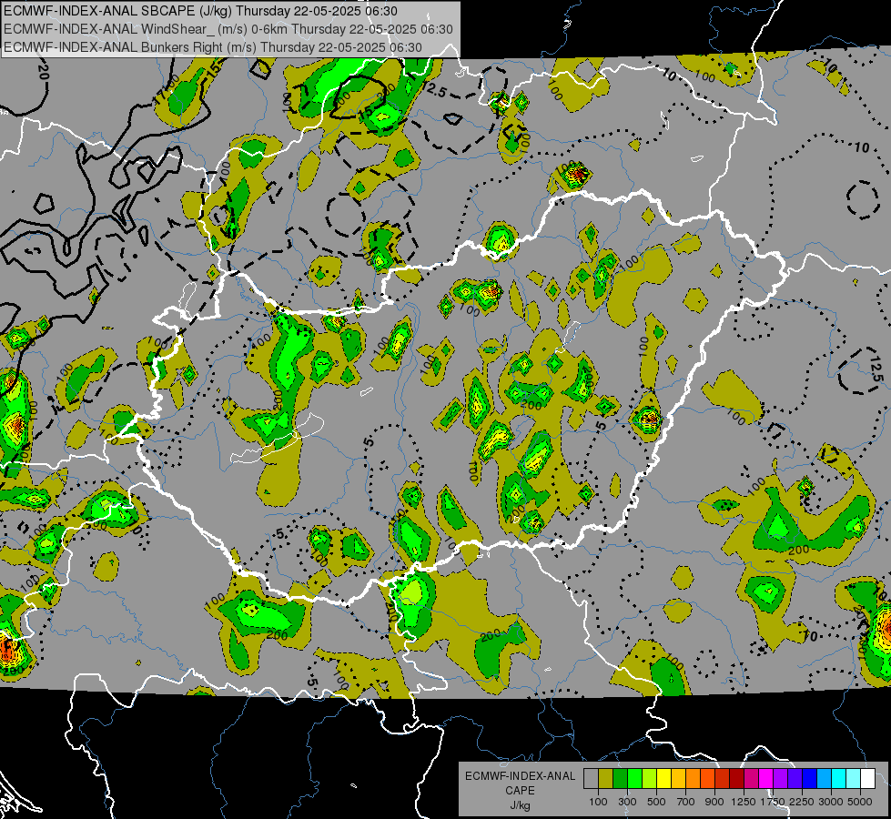Click the legend value 5000
The image size is (891, 819).
pos(860,802)
